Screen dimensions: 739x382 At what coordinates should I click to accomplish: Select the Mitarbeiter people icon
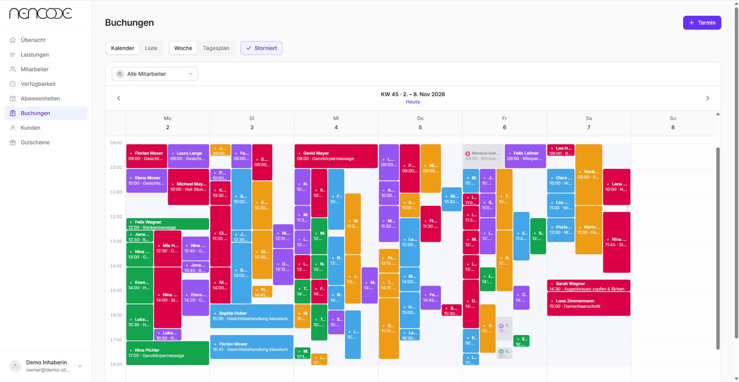[x=13, y=69]
